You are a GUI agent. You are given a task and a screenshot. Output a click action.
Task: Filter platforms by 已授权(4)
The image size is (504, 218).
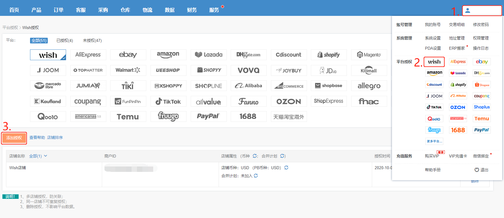[x=65, y=40]
